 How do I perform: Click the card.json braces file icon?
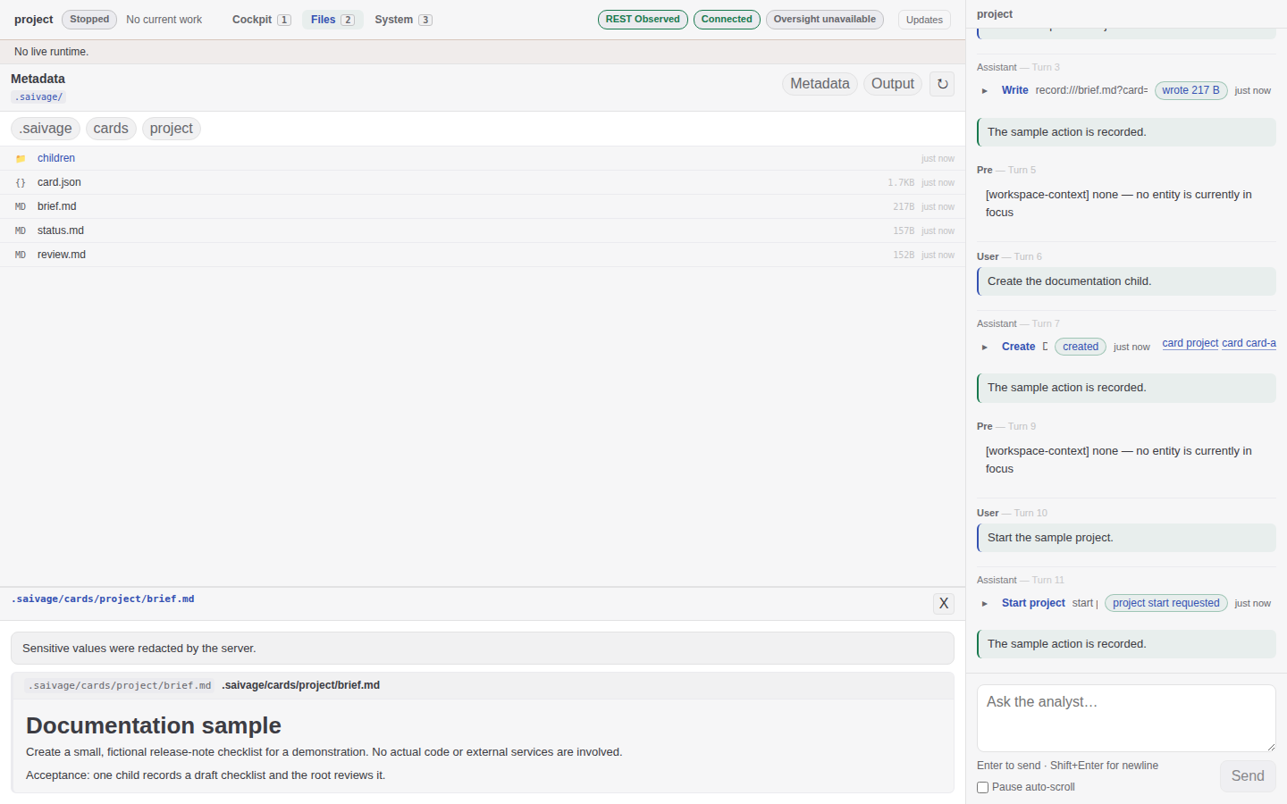pyautogui.click(x=21, y=182)
